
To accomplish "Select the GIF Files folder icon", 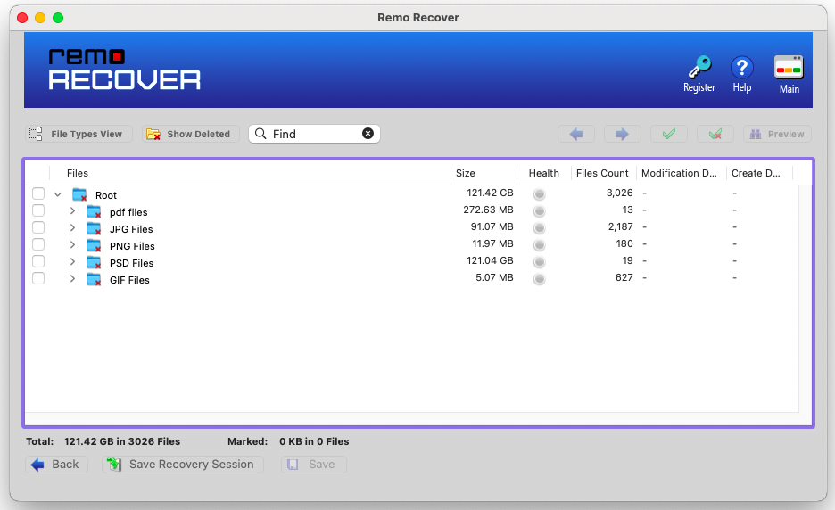I will pos(95,279).
